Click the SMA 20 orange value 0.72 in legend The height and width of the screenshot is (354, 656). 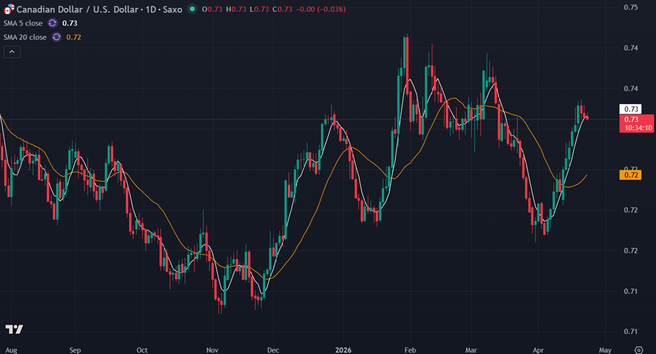click(73, 37)
